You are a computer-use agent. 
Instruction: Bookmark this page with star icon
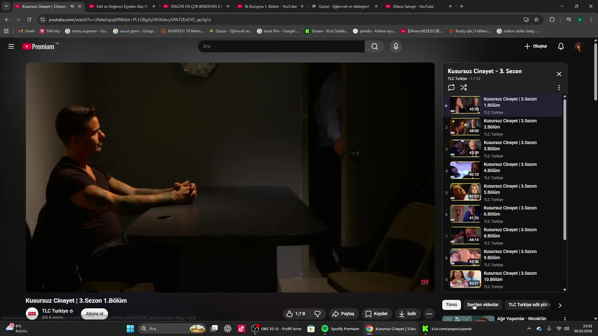(536, 20)
